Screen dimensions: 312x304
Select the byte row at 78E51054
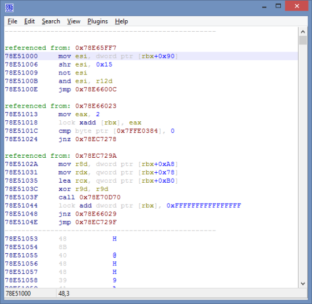click(151, 247)
